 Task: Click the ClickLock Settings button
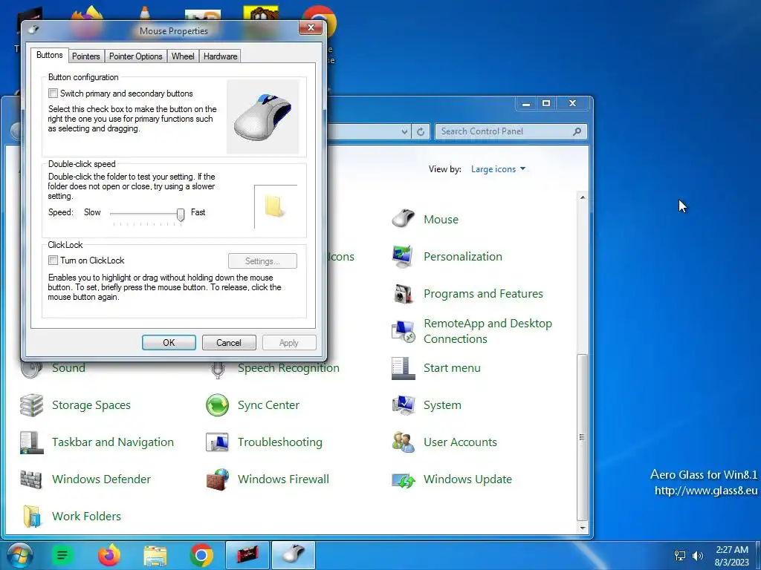[262, 261]
